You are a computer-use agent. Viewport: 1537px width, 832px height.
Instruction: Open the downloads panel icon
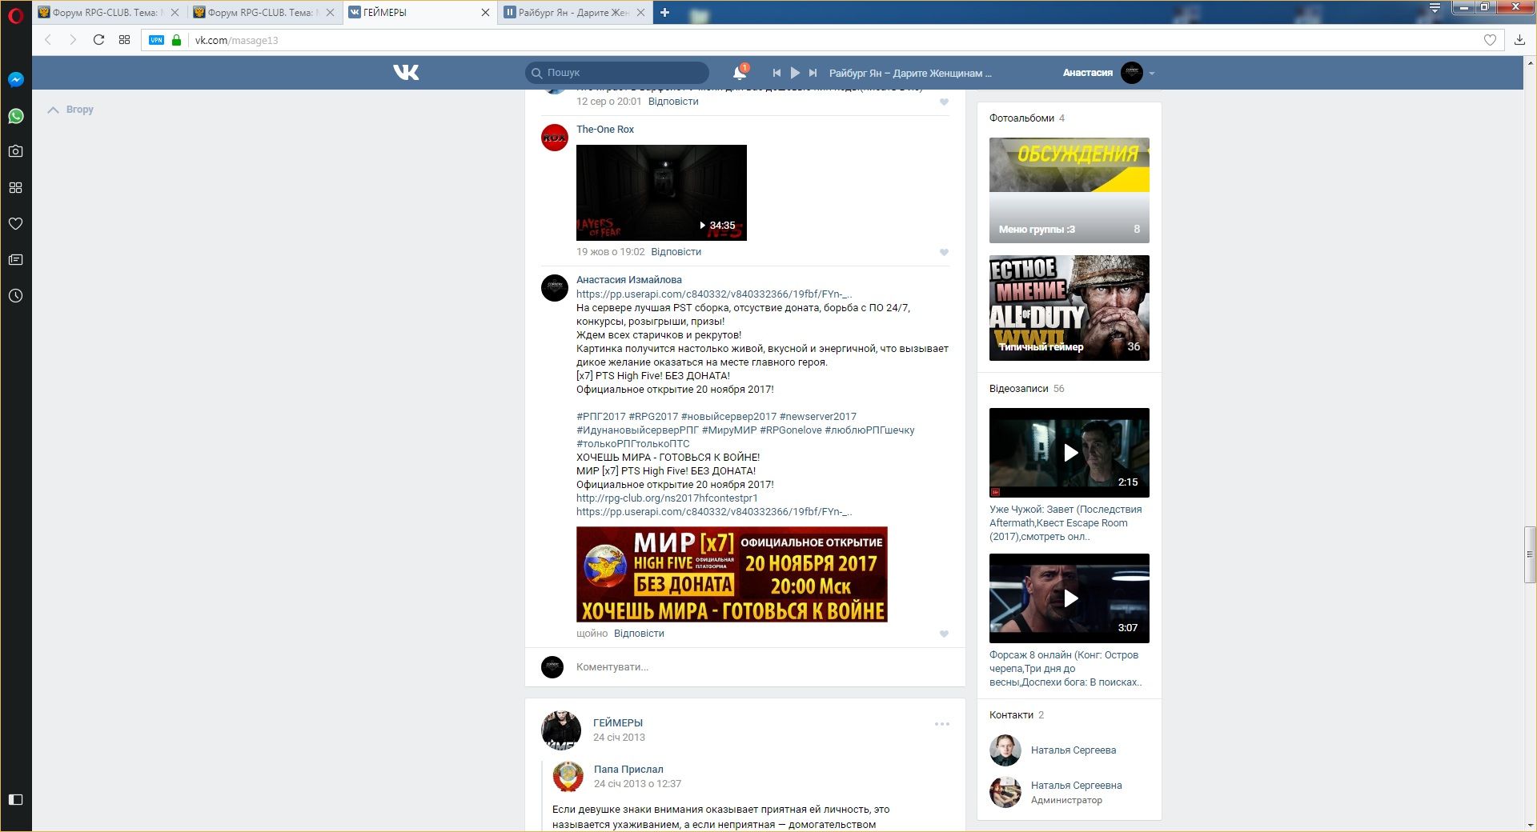coord(1519,40)
